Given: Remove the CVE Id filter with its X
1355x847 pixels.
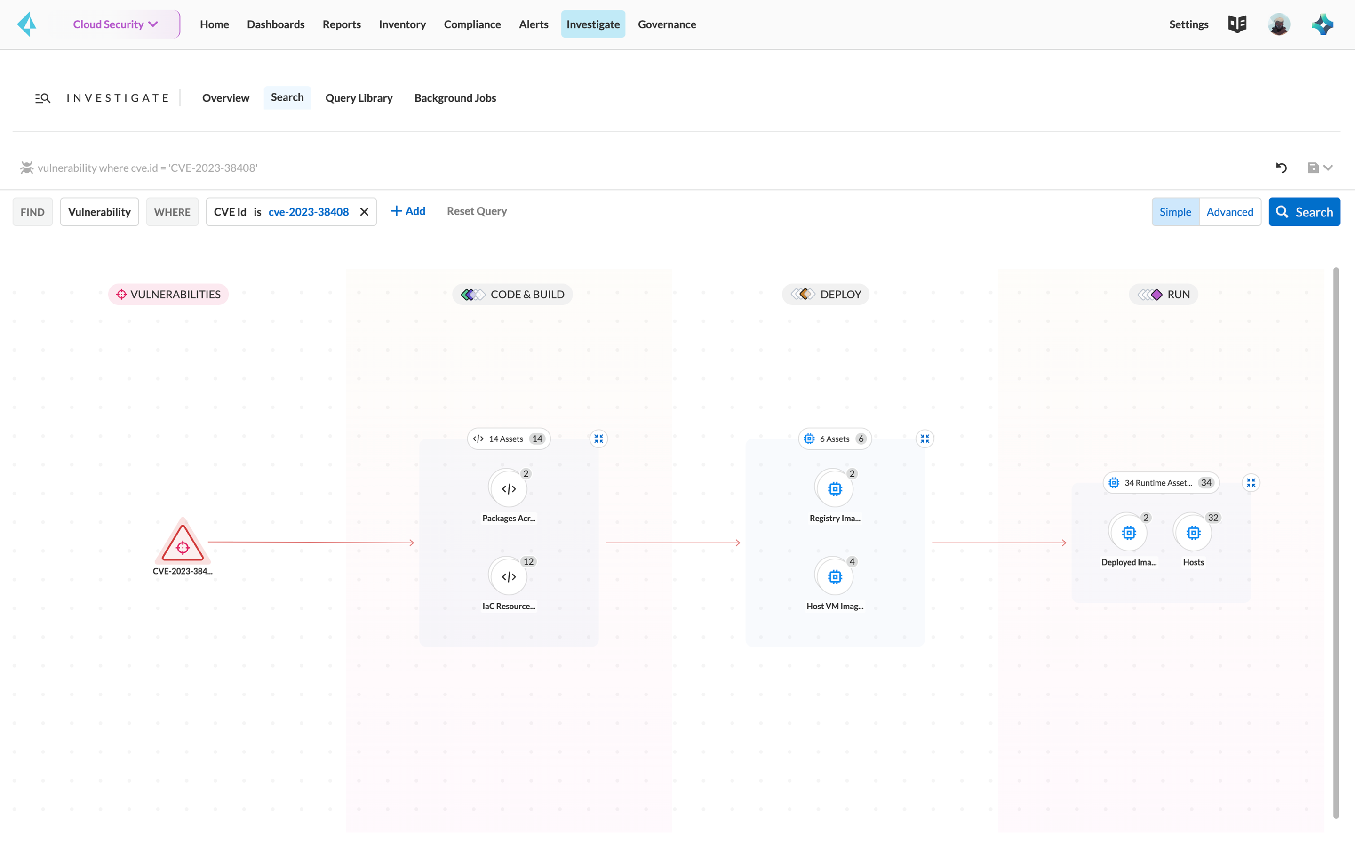Looking at the screenshot, I should click(x=364, y=211).
